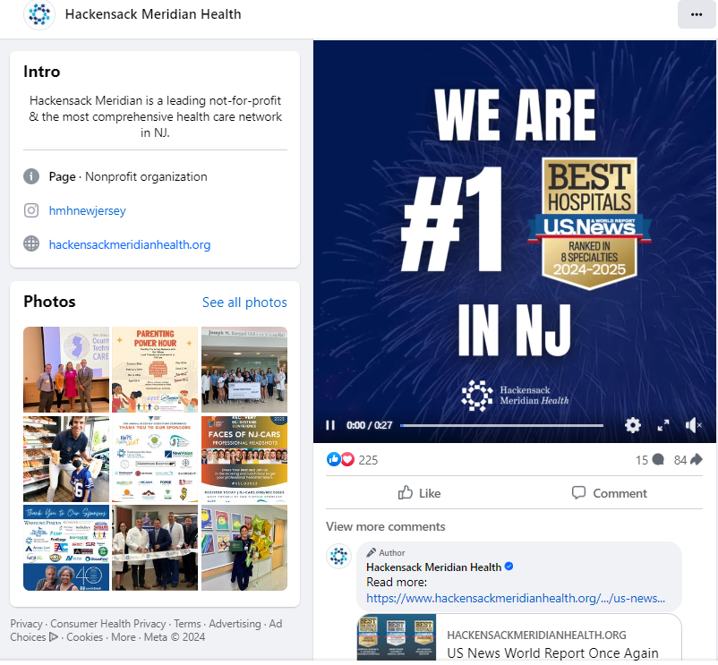Seek on the video progress bar

pos(501,425)
